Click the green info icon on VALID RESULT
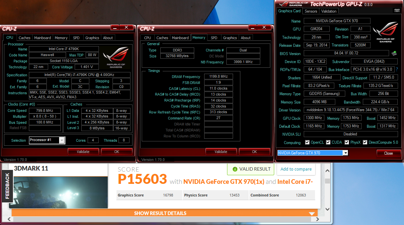Viewport: 404px width, 225px height. (235, 169)
